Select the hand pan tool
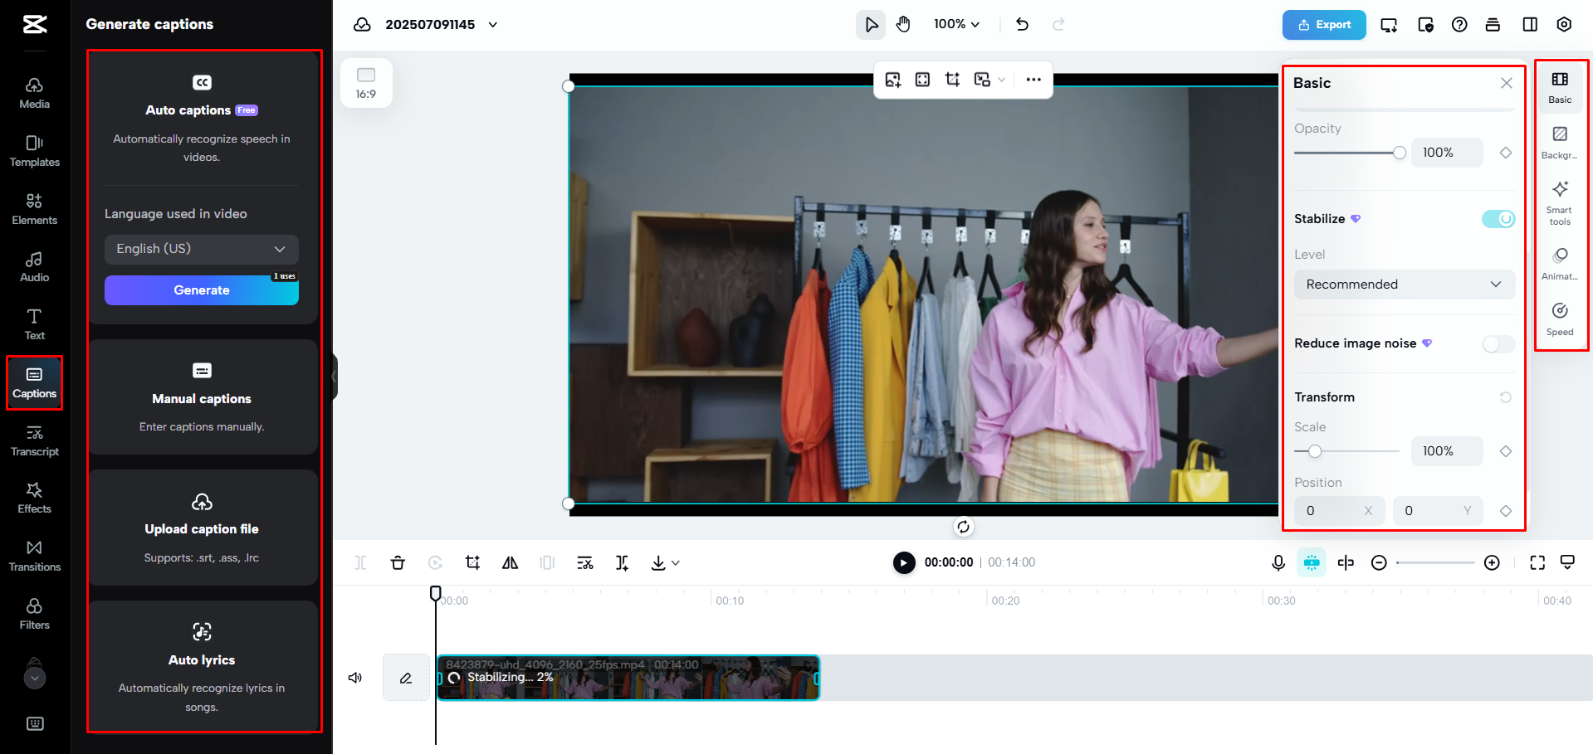 point(903,24)
